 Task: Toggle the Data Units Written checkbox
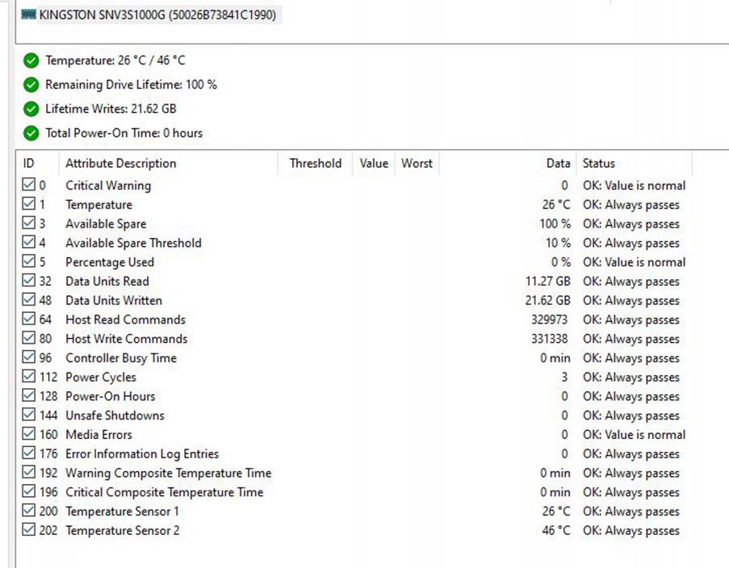tap(29, 300)
